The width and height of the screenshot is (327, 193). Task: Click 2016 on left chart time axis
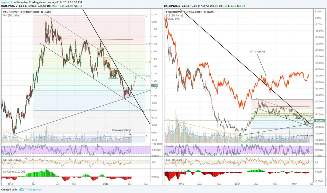click(x=10, y=184)
